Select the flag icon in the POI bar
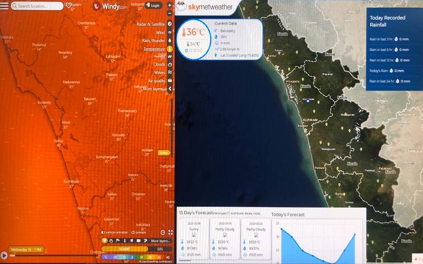Screen dimensions: 423x264 (x=118, y=241)
